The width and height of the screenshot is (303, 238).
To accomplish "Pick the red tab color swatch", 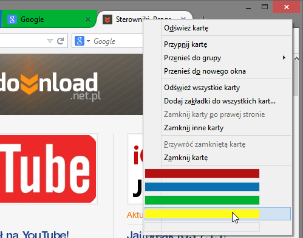I will (202, 173).
